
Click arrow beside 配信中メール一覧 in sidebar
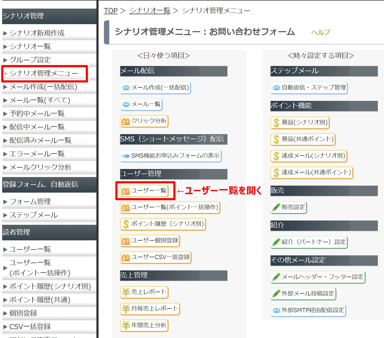pos(5,127)
